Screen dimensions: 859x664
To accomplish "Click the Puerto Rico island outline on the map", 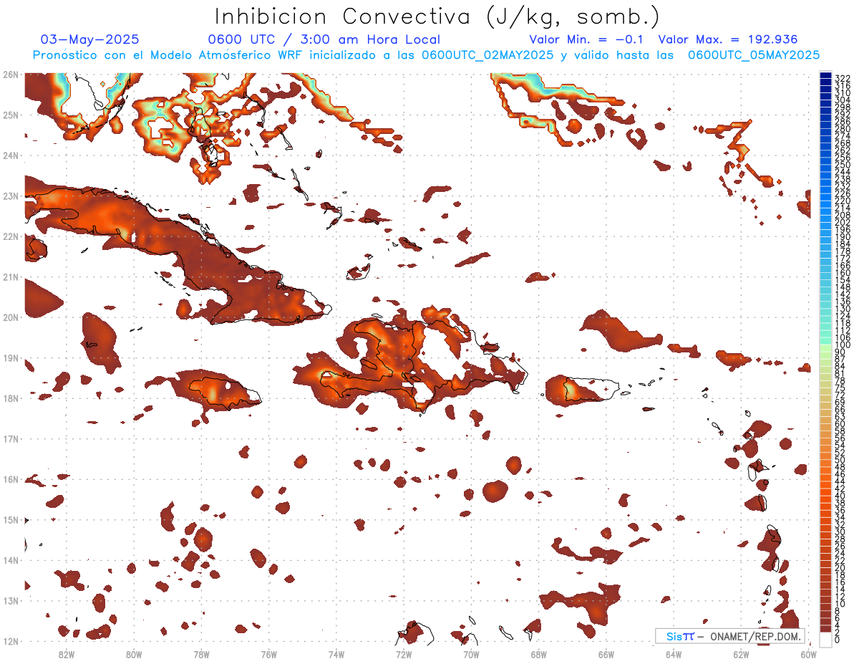I will click(591, 390).
